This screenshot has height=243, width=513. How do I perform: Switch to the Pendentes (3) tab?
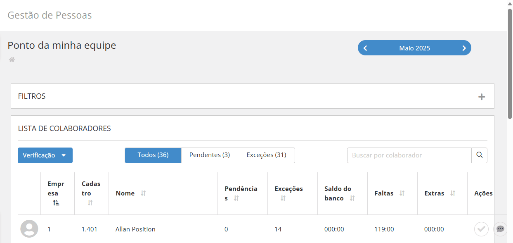(210, 155)
